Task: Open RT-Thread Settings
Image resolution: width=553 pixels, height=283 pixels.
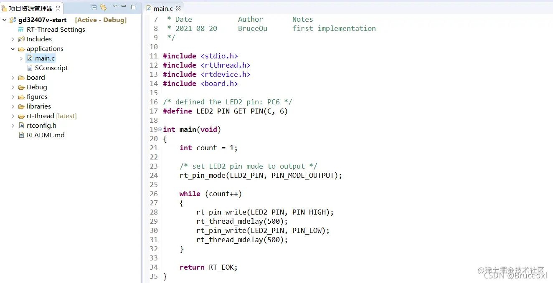Action: coord(56,30)
